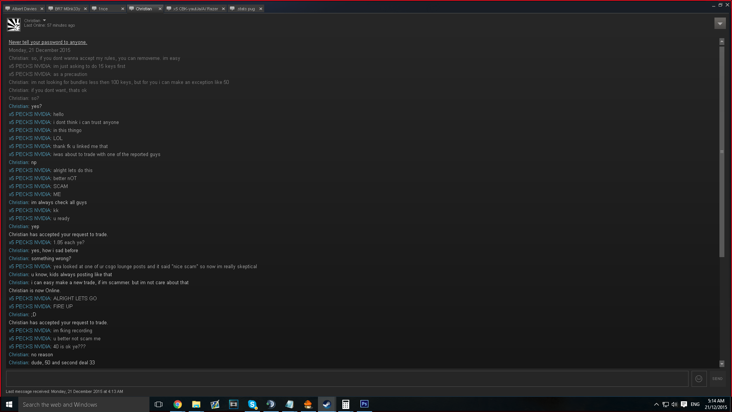
Task: Open Steam from the taskbar
Action: pos(327,404)
